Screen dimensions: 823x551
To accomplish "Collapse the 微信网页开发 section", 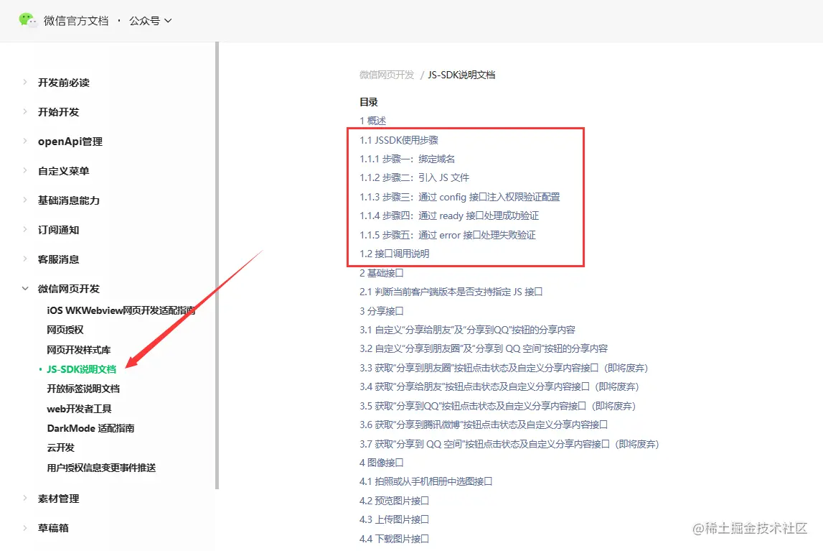I will click(x=69, y=288).
